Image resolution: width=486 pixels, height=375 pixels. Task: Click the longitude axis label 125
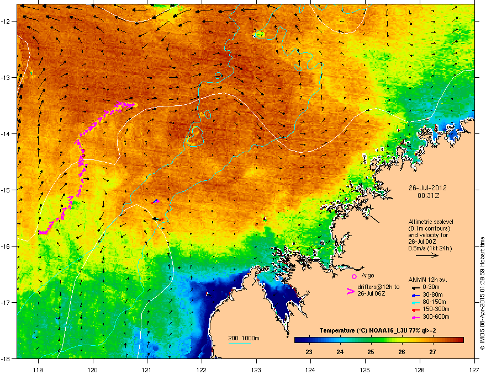click(x=365, y=370)
